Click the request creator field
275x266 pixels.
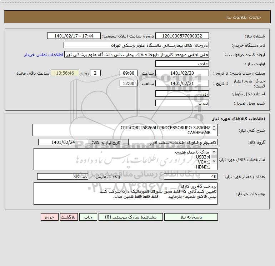coord(137,54)
